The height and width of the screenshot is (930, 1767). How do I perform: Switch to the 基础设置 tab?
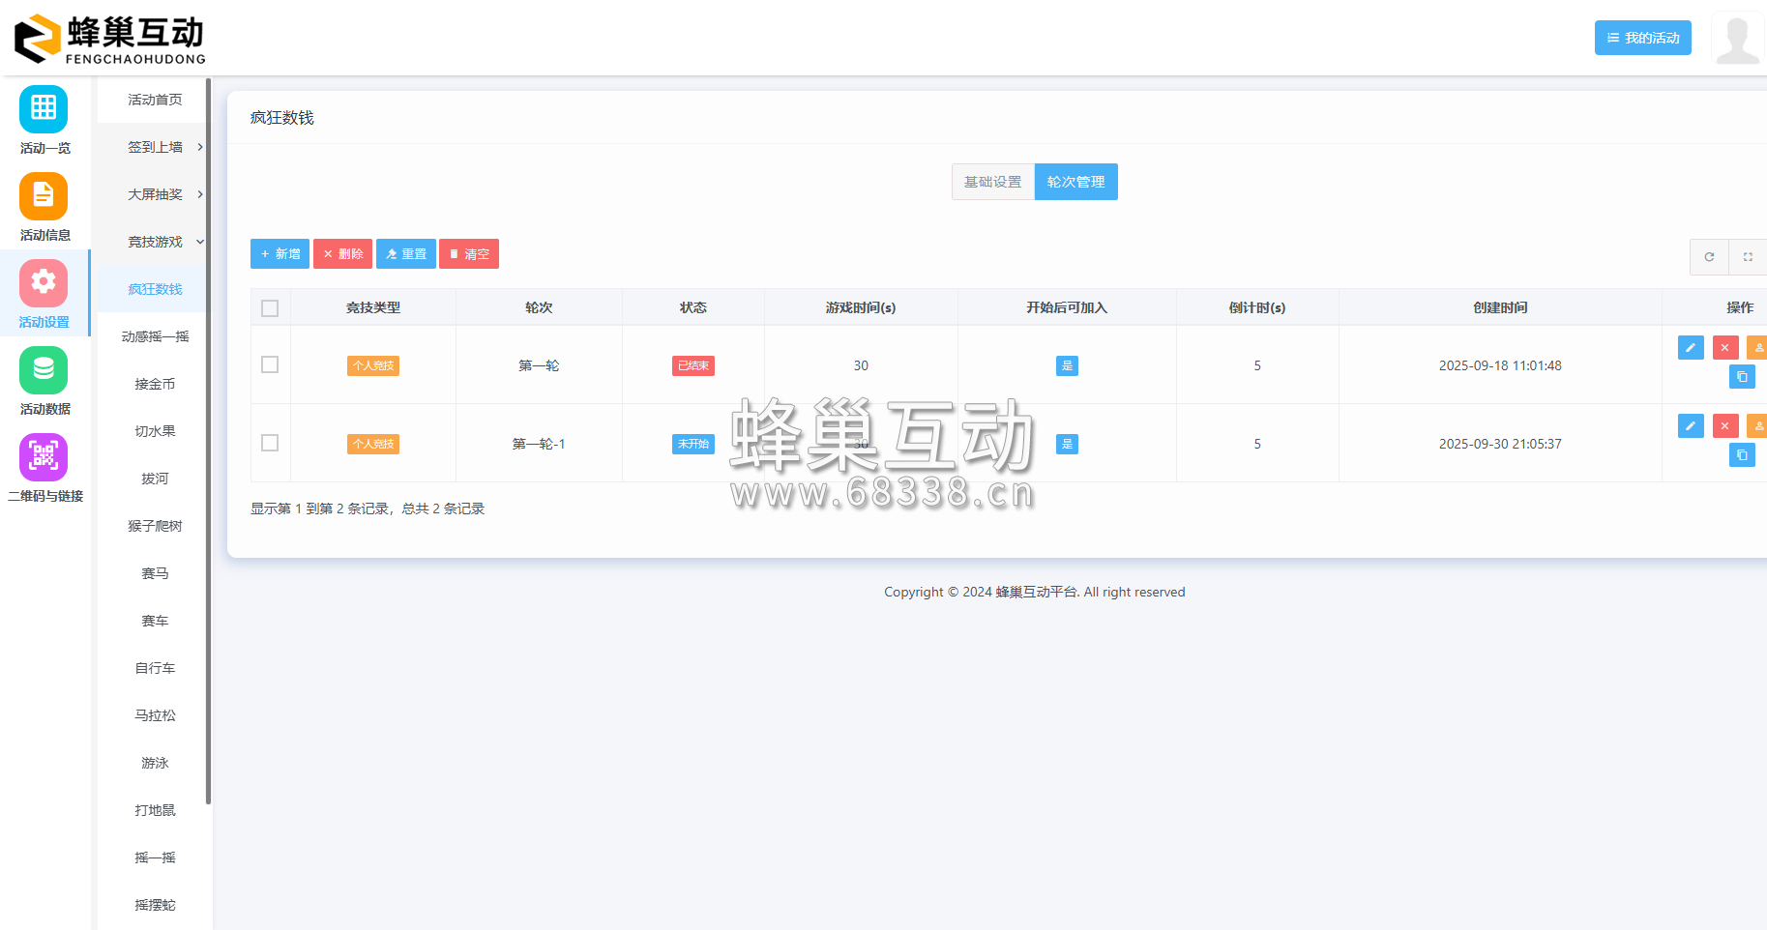pyautogui.click(x=992, y=182)
